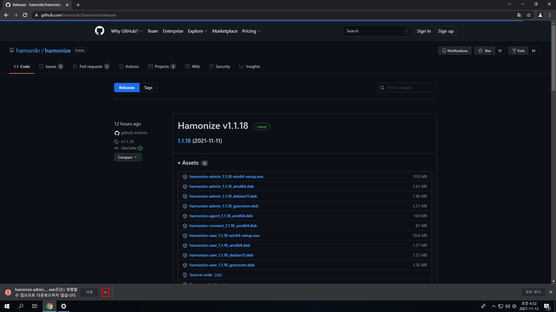Click the Team nav link
Viewport: 556px width, 312px height.
(153, 31)
